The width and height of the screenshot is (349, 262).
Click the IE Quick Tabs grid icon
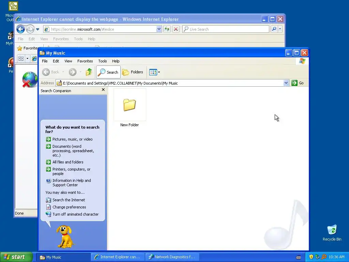(21, 59)
